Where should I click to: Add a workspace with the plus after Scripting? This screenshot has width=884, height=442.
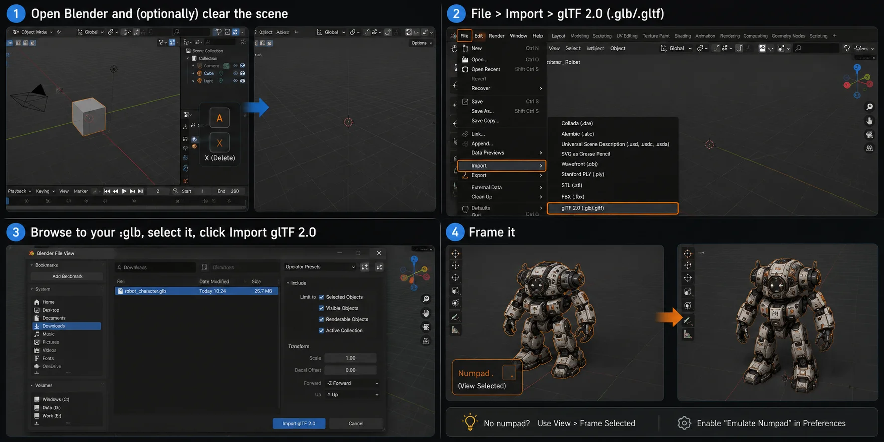point(834,36)
